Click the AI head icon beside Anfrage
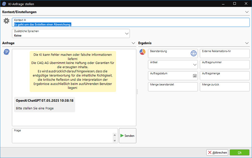The width and height of the screenshot is (252, 158). tap(6, 52)
